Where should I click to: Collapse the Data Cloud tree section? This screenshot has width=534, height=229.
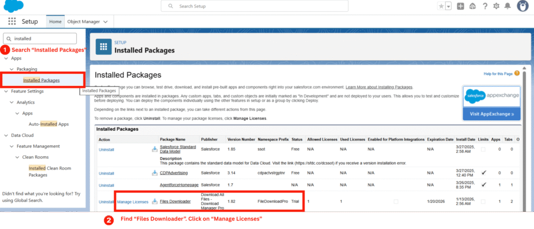pos(6,135)
